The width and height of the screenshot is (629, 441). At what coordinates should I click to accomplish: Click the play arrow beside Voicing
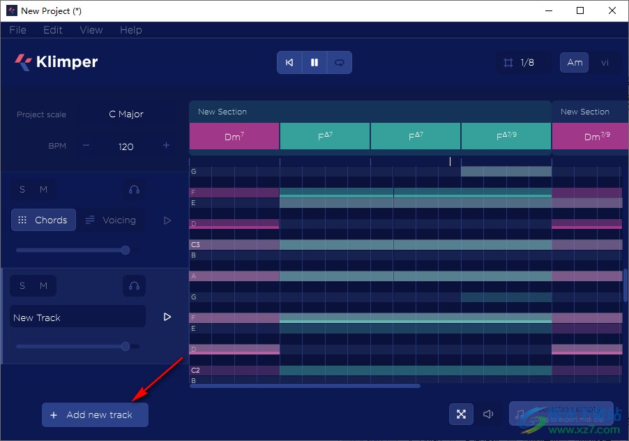pyautogui.click(x=167, y=221)
